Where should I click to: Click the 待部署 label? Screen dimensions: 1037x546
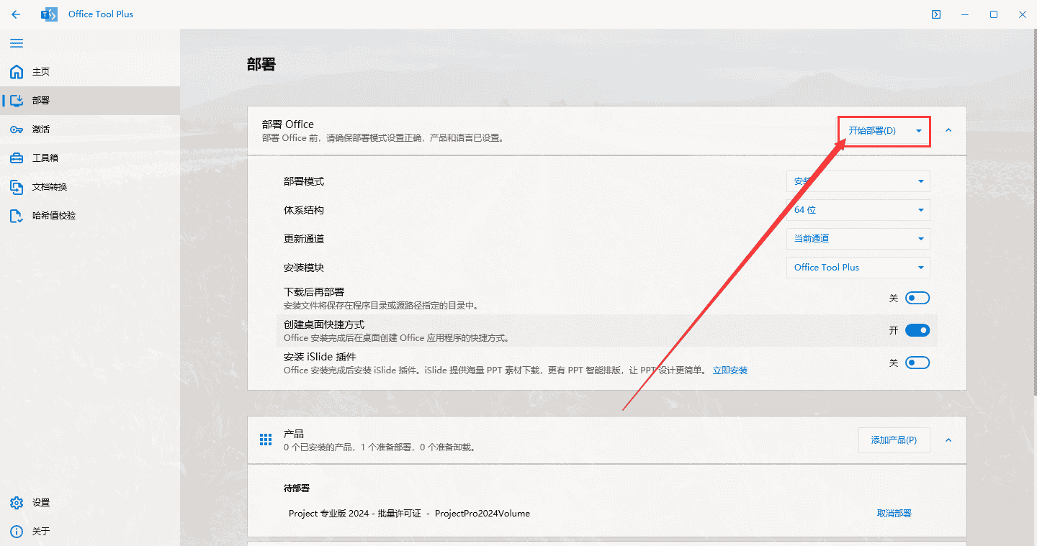297,488
